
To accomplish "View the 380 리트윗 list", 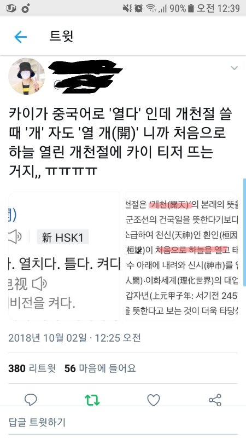I will (x=32, y=368).
